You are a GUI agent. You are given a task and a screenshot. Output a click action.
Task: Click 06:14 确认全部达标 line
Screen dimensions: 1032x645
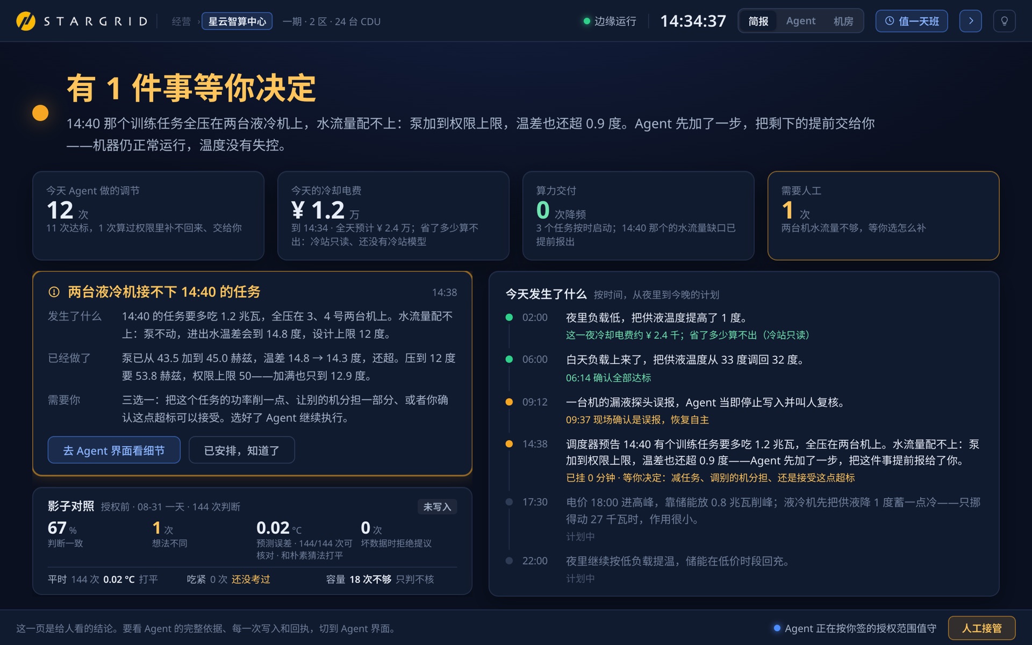point(608,378)
